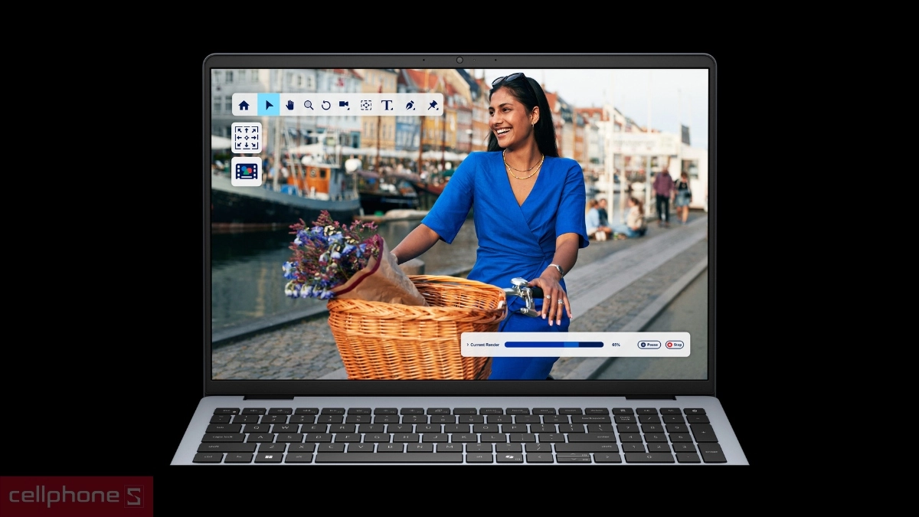This screenshot has height=517, width=919.
Task: Toggle pause on the current render
Action: (649, 345)
